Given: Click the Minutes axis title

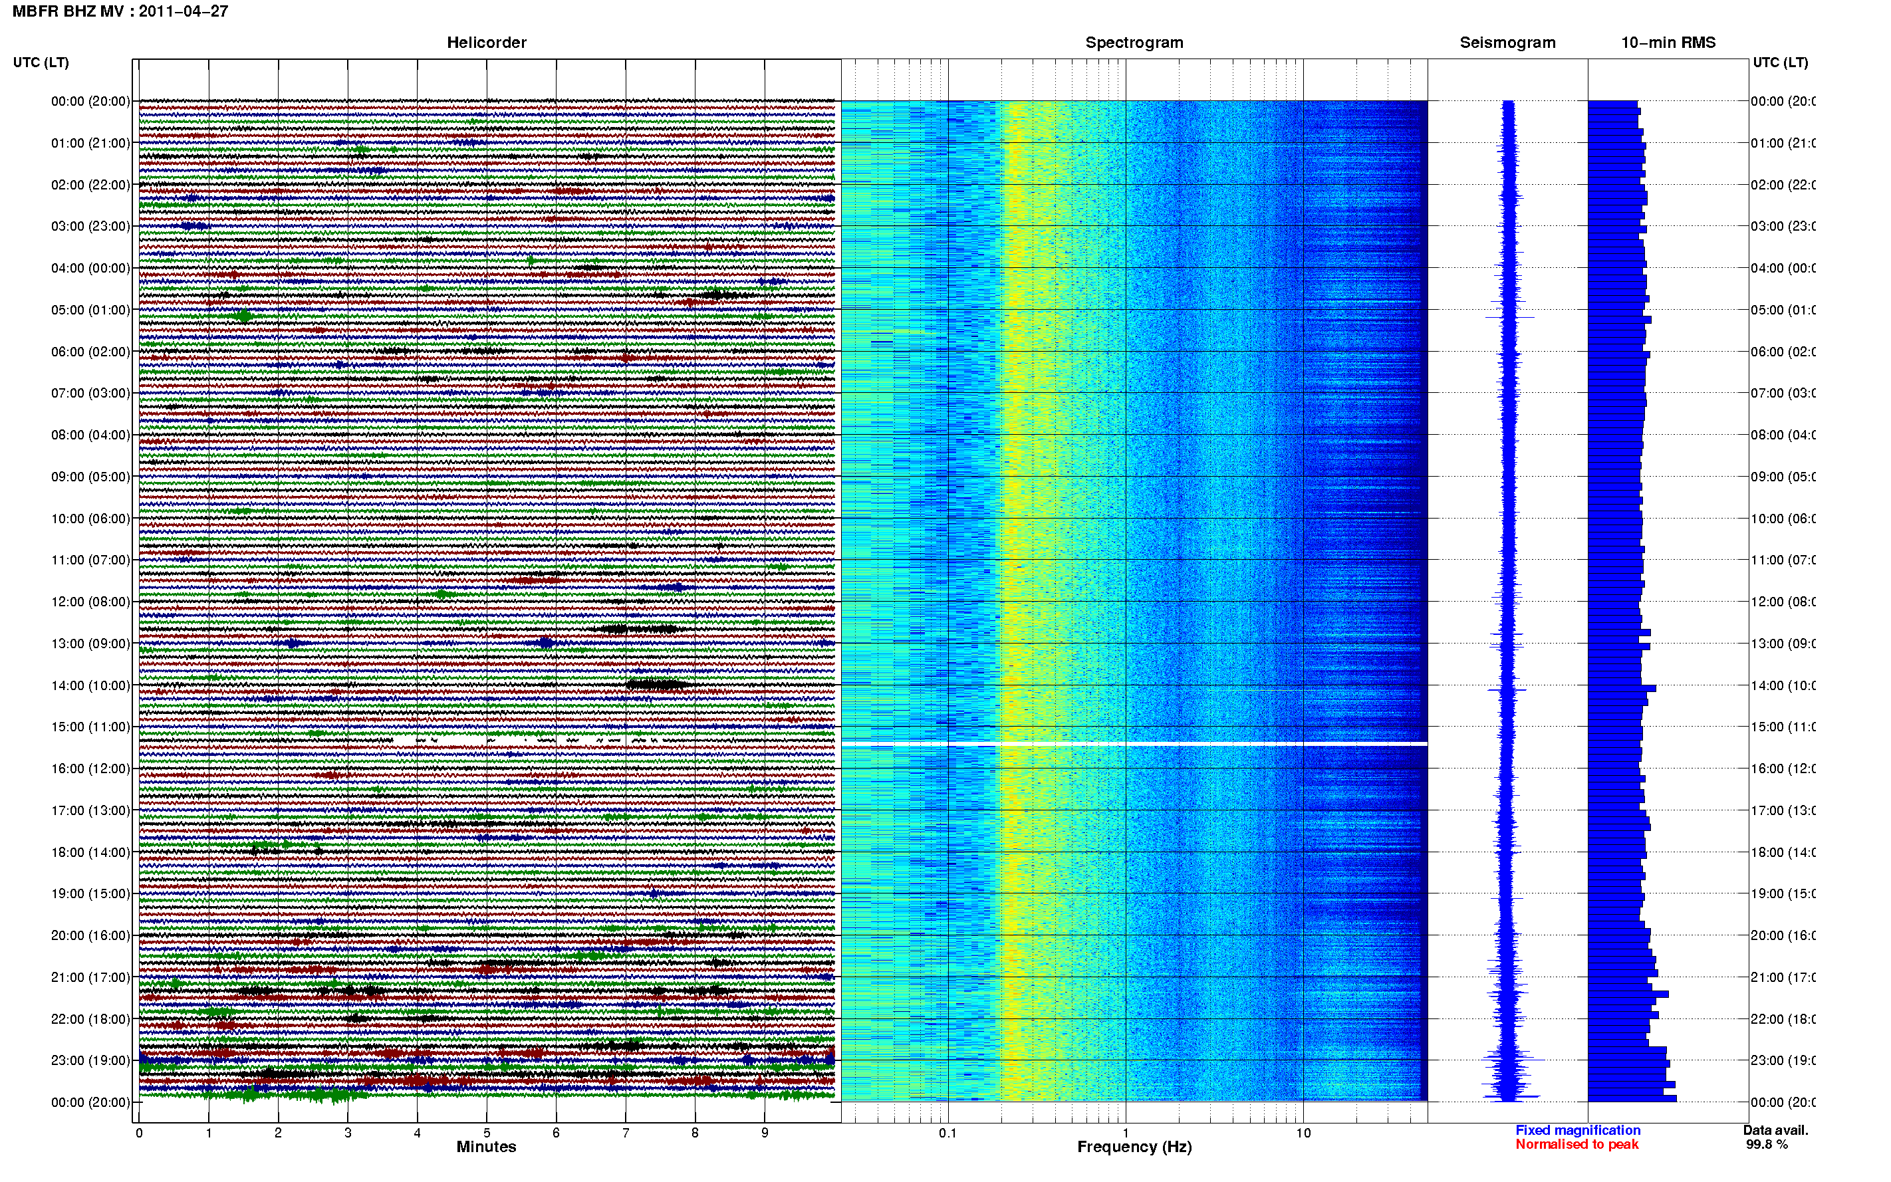Looking at the screenshot, I should pos(486,1147).
